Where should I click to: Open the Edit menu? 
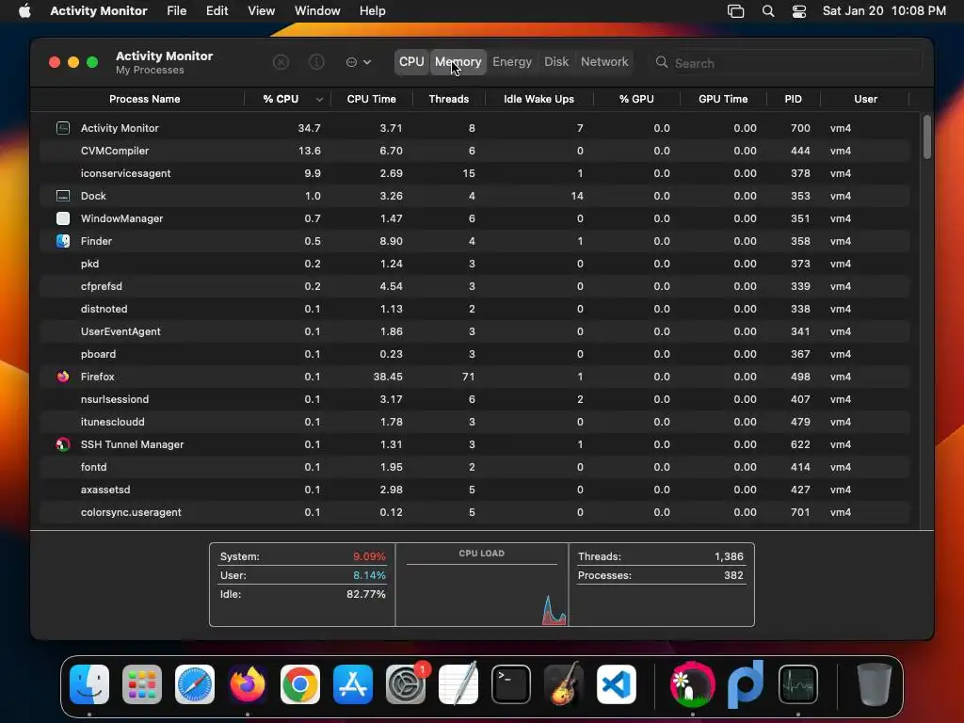coord(217,11)
